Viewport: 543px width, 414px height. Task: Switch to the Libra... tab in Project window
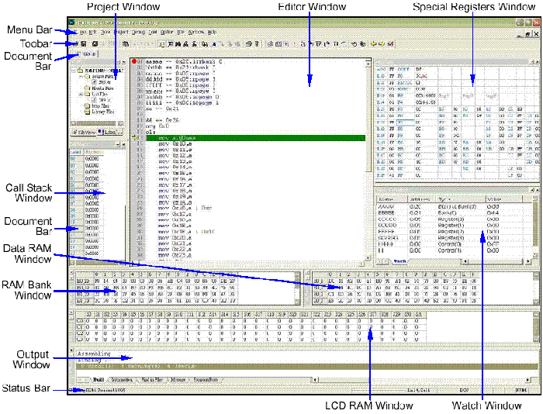tap(110, 133)
